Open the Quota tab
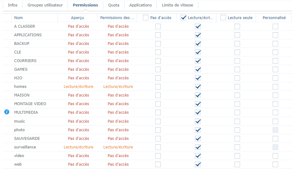The image size is (292, 173). (x=114, y=5)
